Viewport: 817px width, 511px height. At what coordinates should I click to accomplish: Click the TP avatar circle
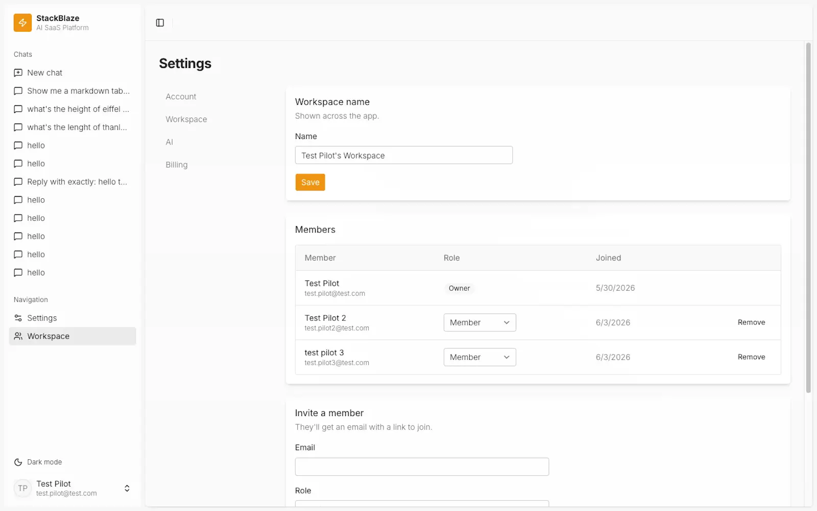22,489
